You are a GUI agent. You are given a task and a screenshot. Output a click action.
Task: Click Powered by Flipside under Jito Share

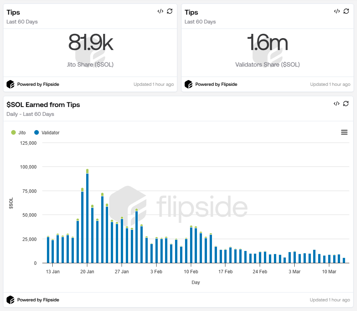click(x=38, y=84)
